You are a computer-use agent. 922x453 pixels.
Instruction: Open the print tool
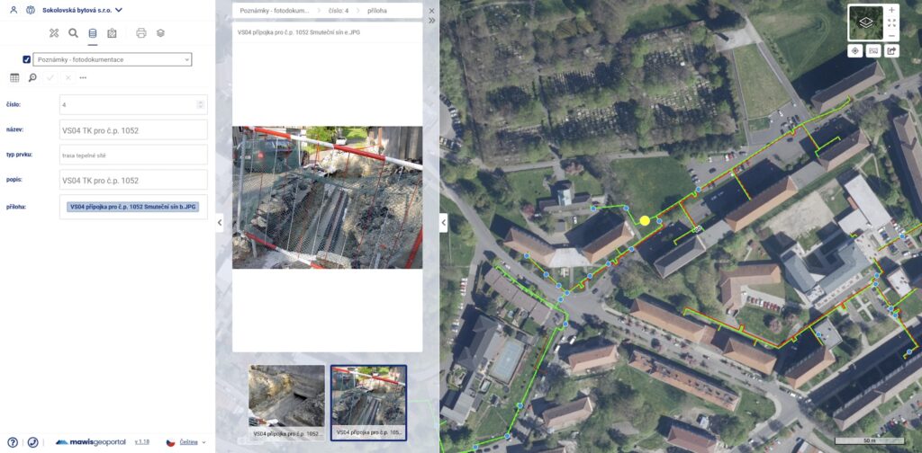140,33
